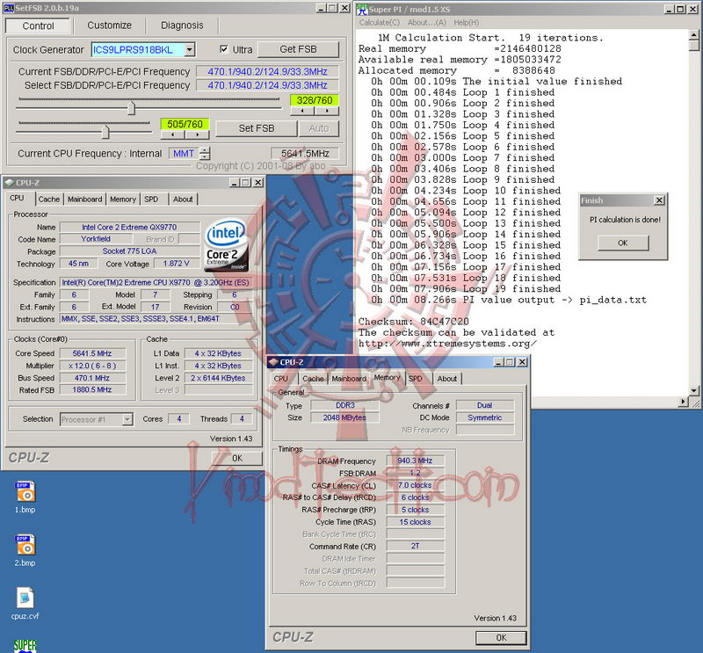Image resolution: width=703 pixels, height=653 pixels.
Task: Click the Intel Core 2 Extreme logo
Action: 227,244
